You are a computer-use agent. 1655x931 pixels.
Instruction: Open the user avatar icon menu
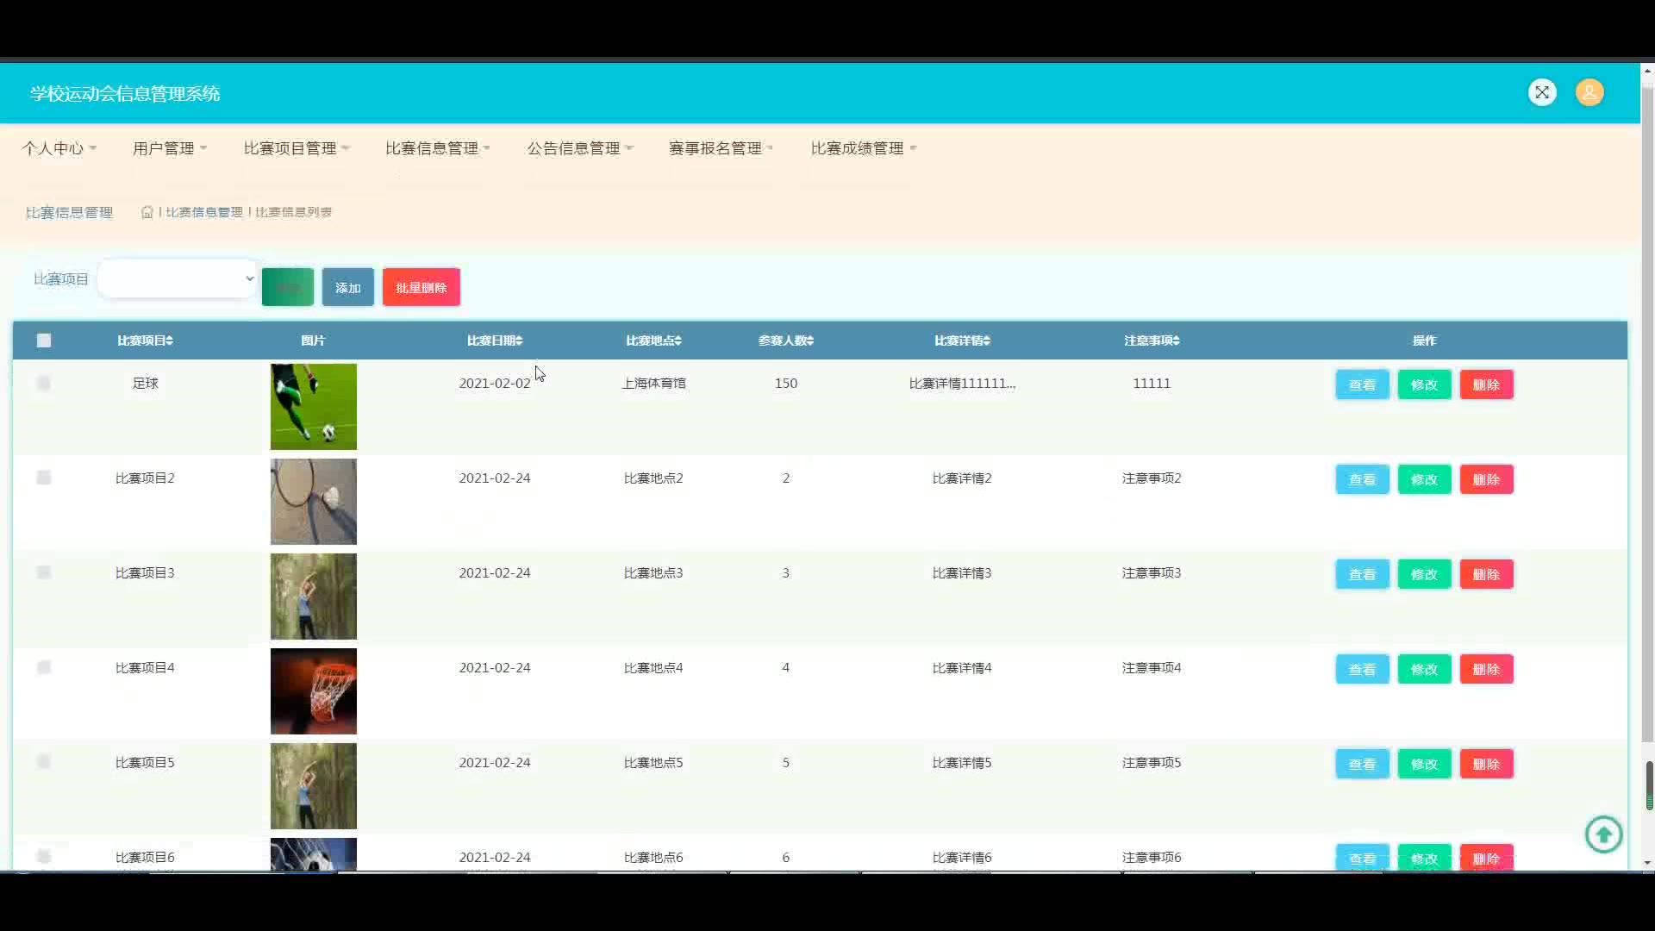point(1589,92)
